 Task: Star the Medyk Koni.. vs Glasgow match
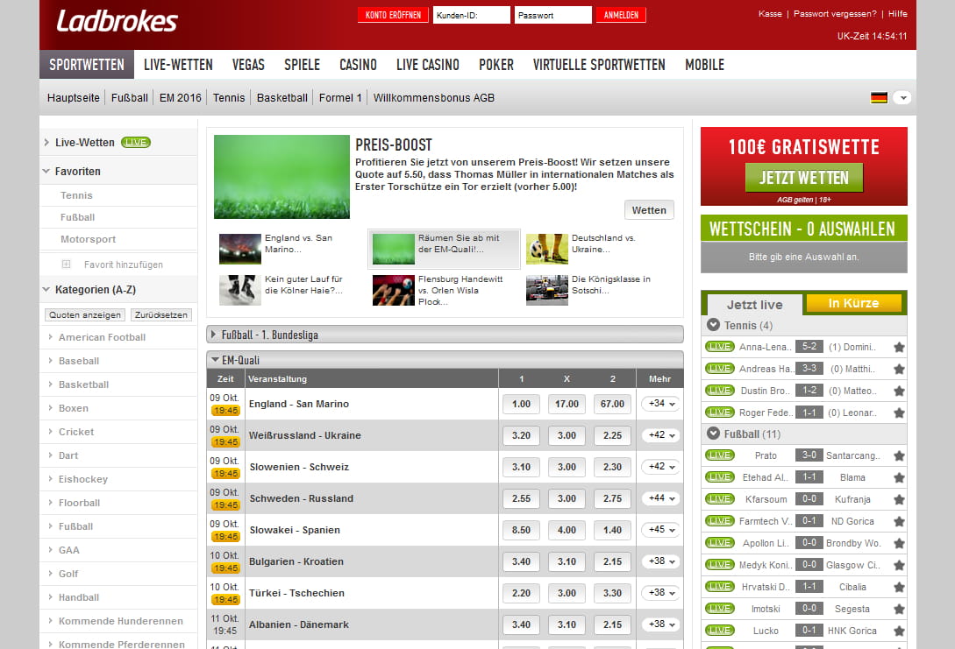[899, 565]
